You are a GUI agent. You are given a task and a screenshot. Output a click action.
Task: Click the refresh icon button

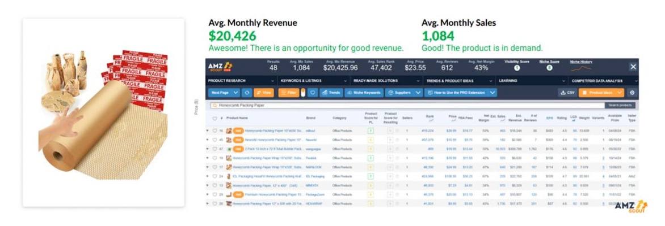coord(247,93)
